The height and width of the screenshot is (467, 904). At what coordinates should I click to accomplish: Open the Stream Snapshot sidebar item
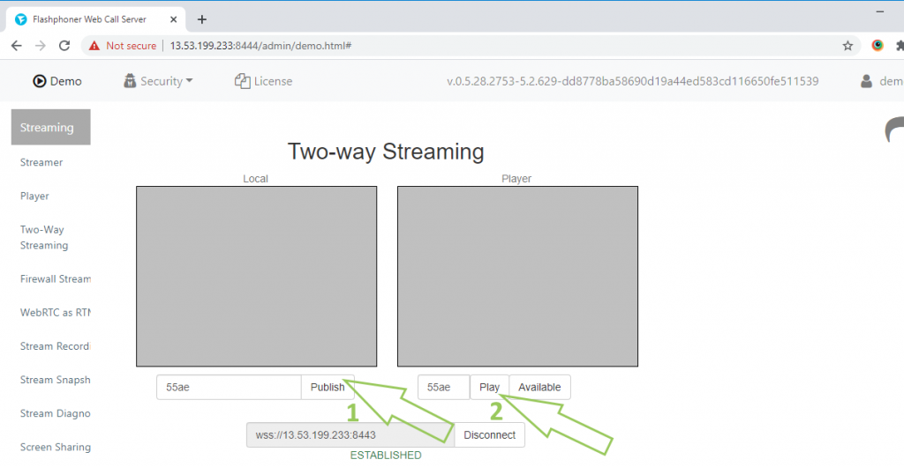coord(56,380)
